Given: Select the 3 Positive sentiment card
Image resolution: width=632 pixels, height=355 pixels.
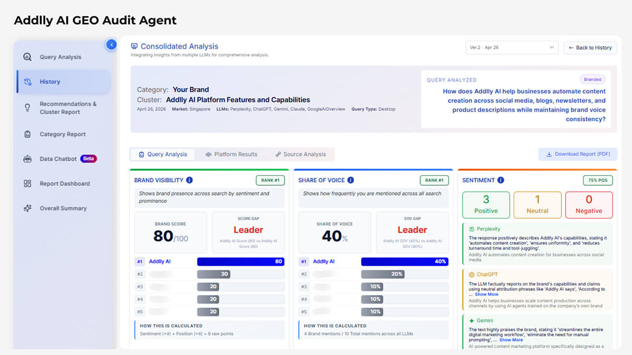Looking at the screenshot, I should pyautogui.click(x=486, y=205).
